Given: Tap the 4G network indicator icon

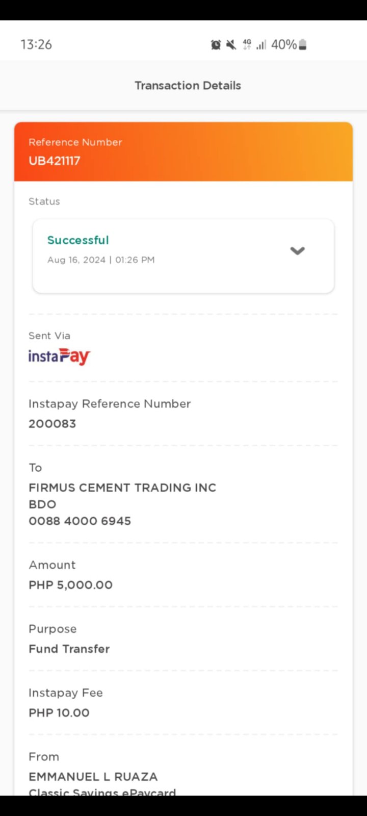Looking at the screenshot, I should [x=247, y=45].
